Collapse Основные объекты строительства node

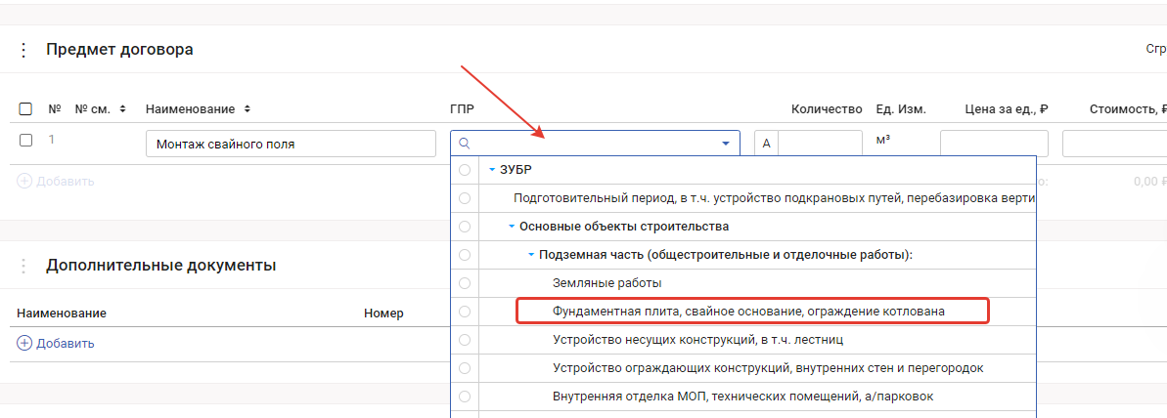pyautogui.click(x=512, y=227)
